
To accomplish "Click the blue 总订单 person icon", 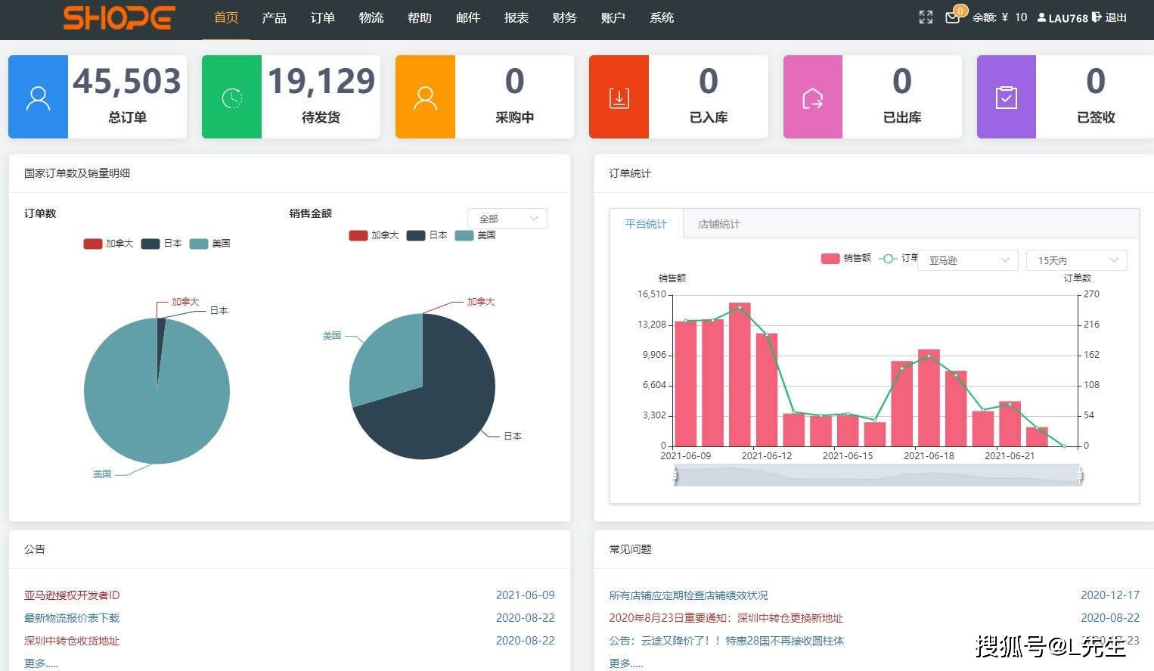I will [38, 96].
